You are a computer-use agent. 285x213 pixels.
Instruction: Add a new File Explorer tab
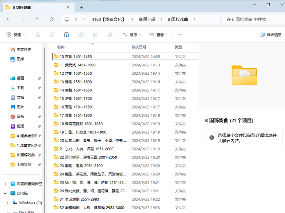point(81,7)
